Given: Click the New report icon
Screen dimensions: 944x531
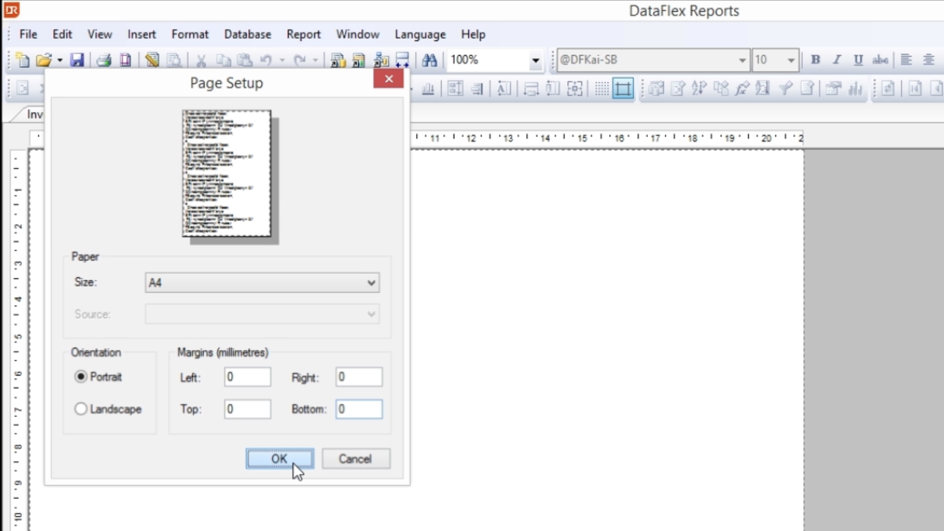Looking at the screenshot, I should (23, 60).
